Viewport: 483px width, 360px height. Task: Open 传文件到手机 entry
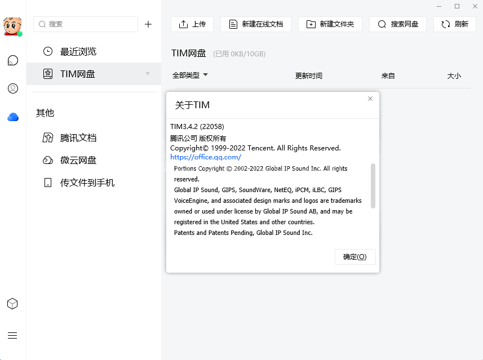94,183
